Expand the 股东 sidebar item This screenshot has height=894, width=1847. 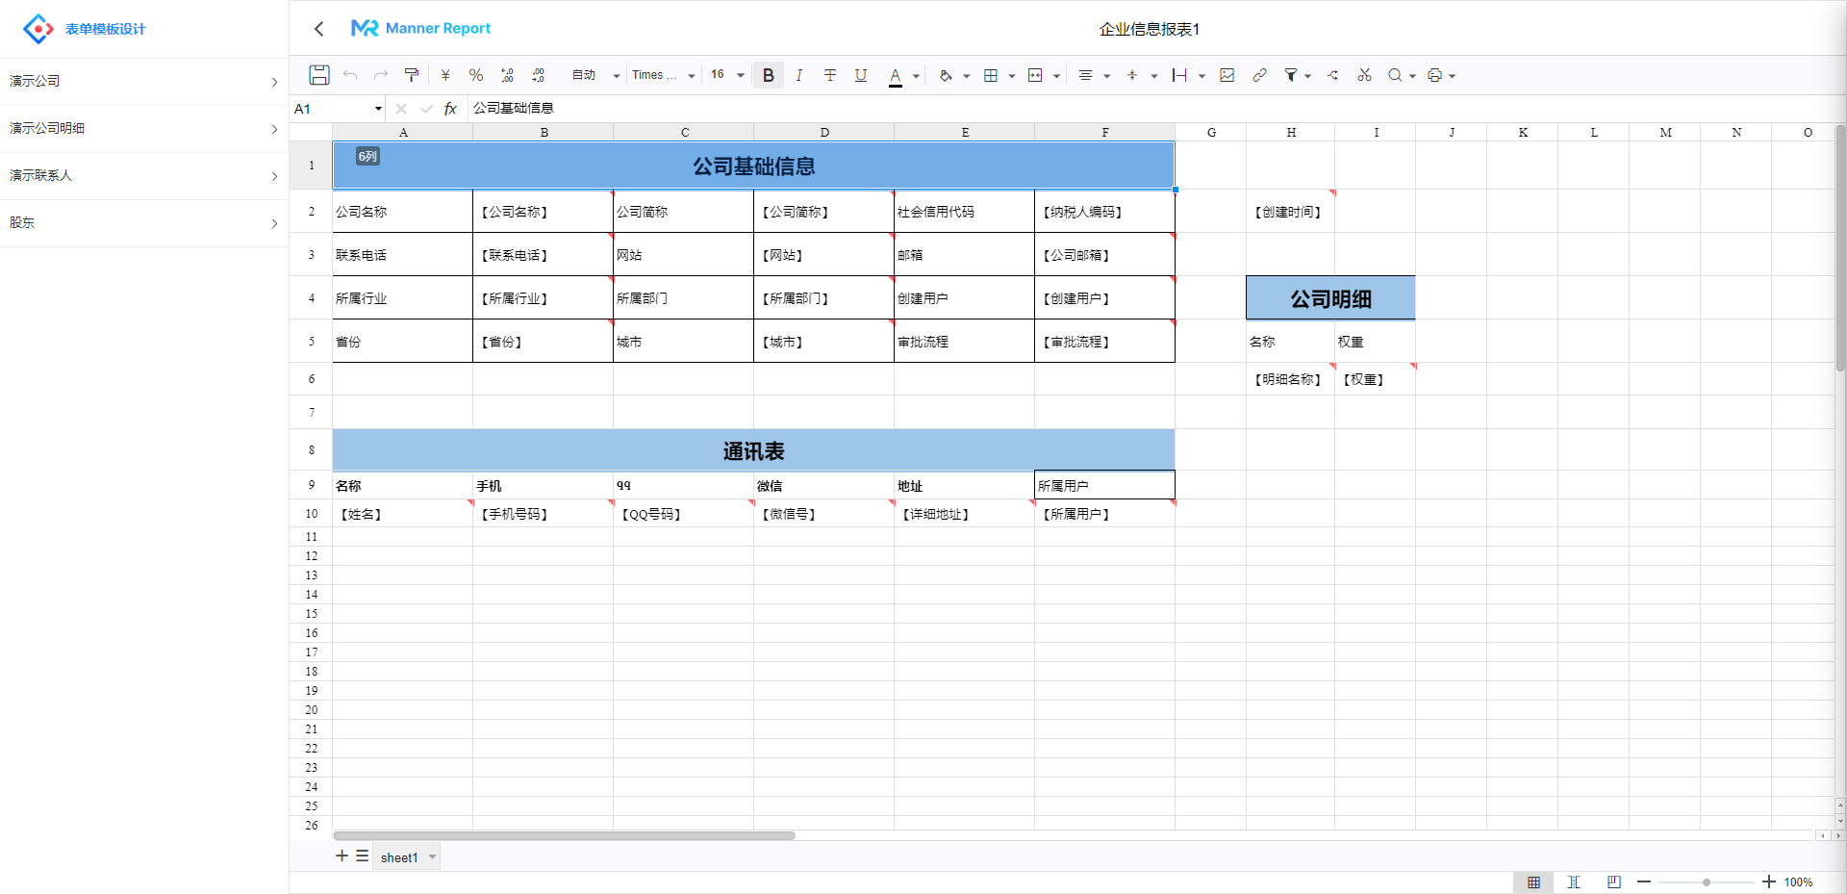click(x=144, y=223)
